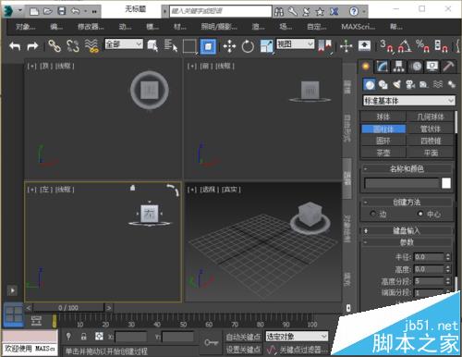Expand the quick access toolbar arrow next to logo

pyautogui.click(x=20, y=10)
